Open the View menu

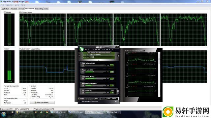[x=17, y=5]
